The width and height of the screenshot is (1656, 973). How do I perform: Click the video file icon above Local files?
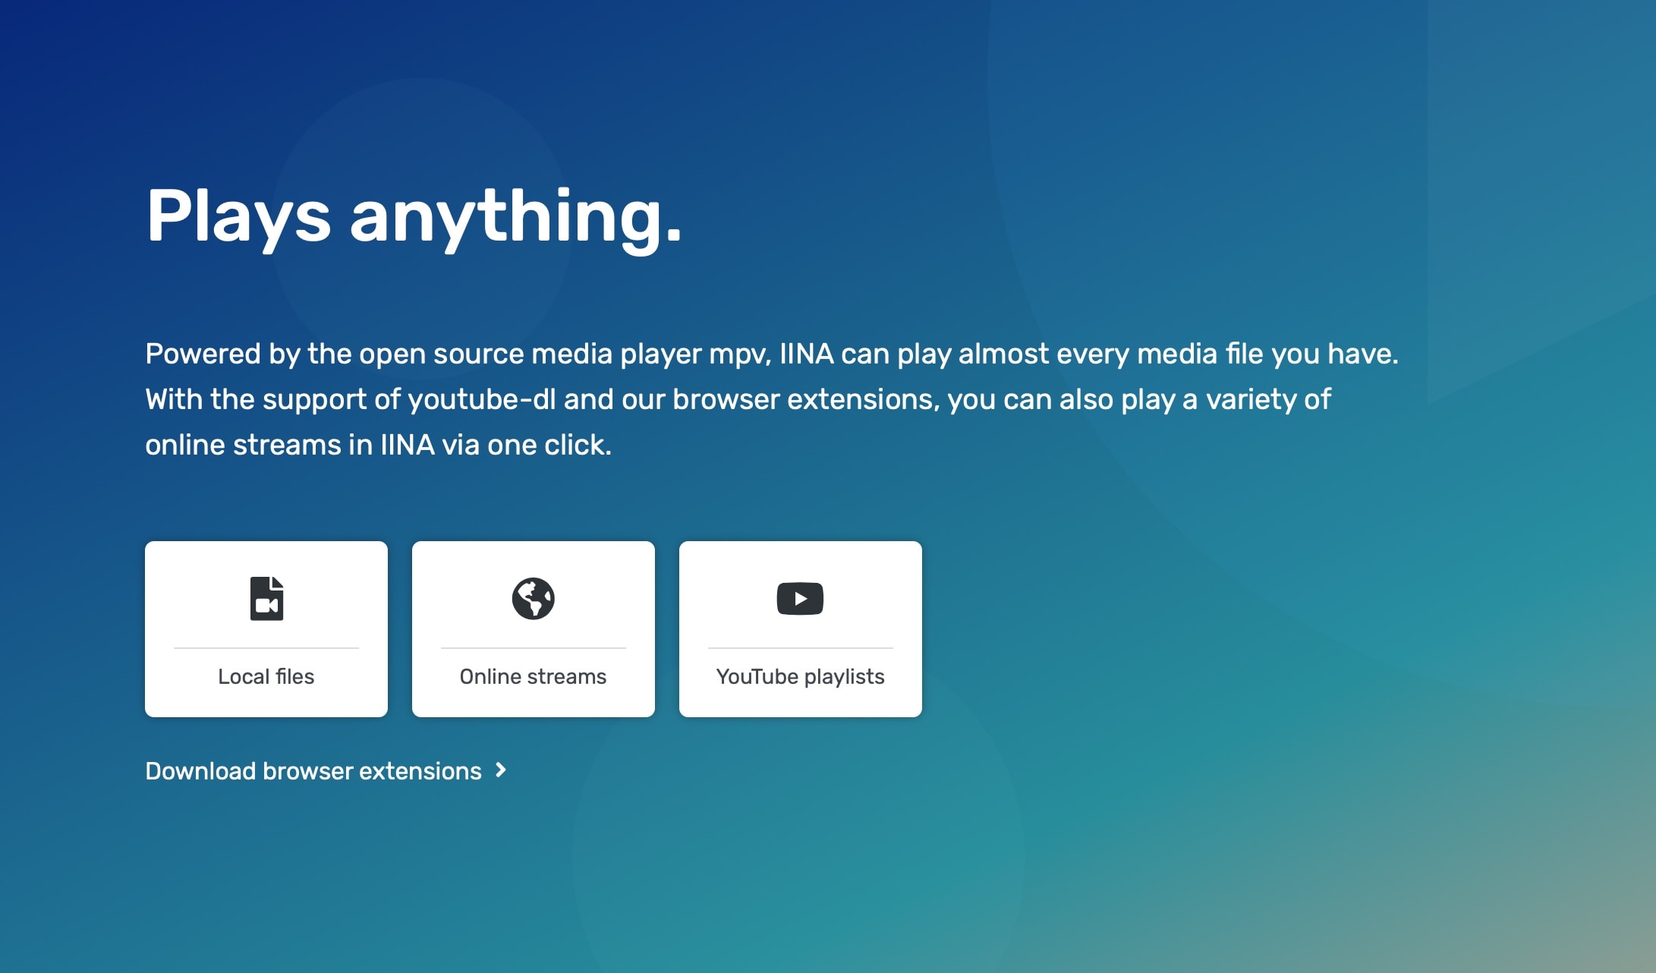click(266, 599)
